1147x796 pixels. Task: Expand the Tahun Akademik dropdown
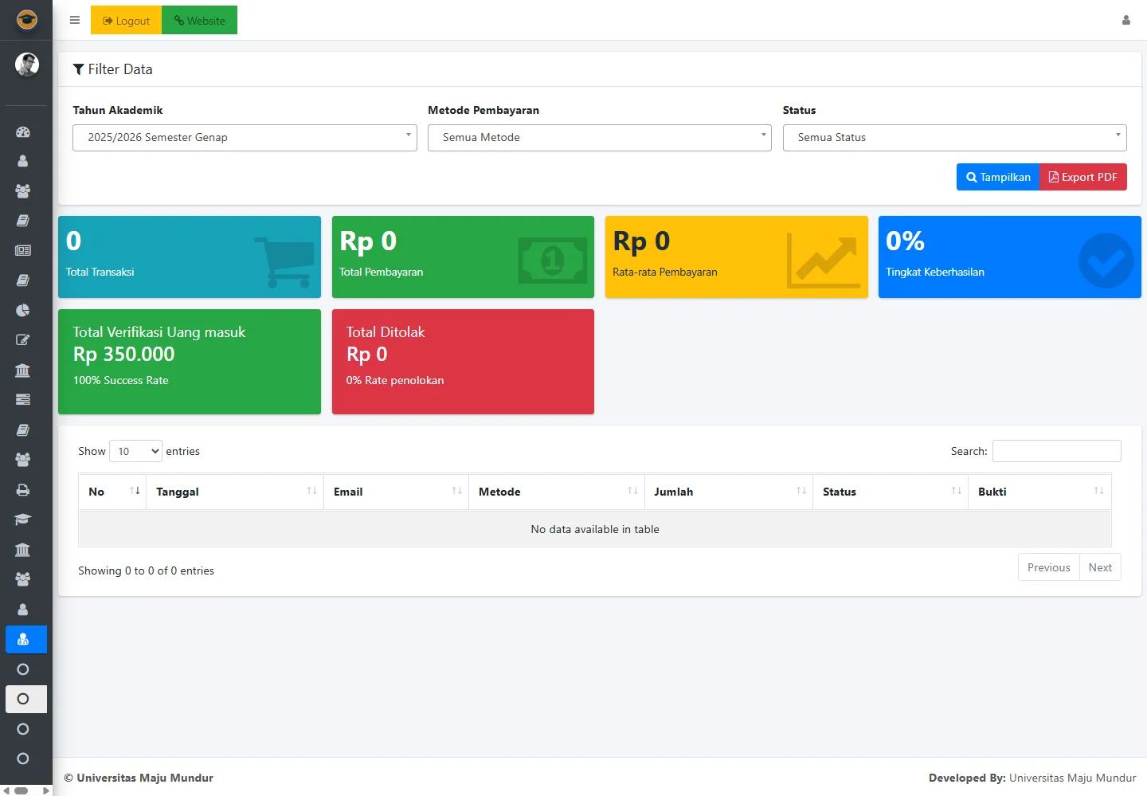click(245, 138)
